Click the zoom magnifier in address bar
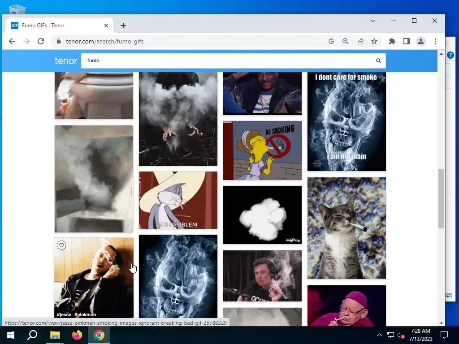 [x=346, y=41]
